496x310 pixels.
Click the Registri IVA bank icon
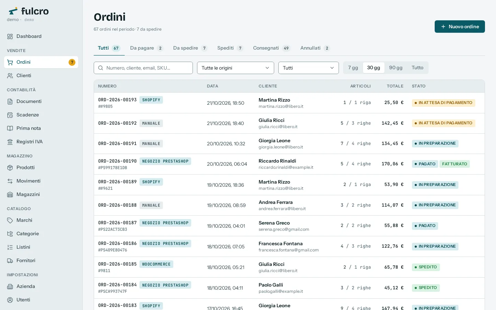coord(10,142)
